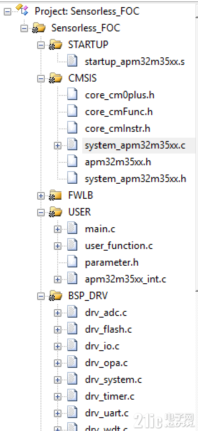
Task: Click the Sensorless_FOC project root icon
Action: click(x=22, y=10)
